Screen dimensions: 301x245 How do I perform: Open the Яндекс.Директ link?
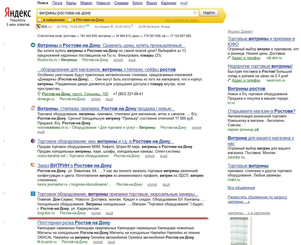[x=240, y=31]
